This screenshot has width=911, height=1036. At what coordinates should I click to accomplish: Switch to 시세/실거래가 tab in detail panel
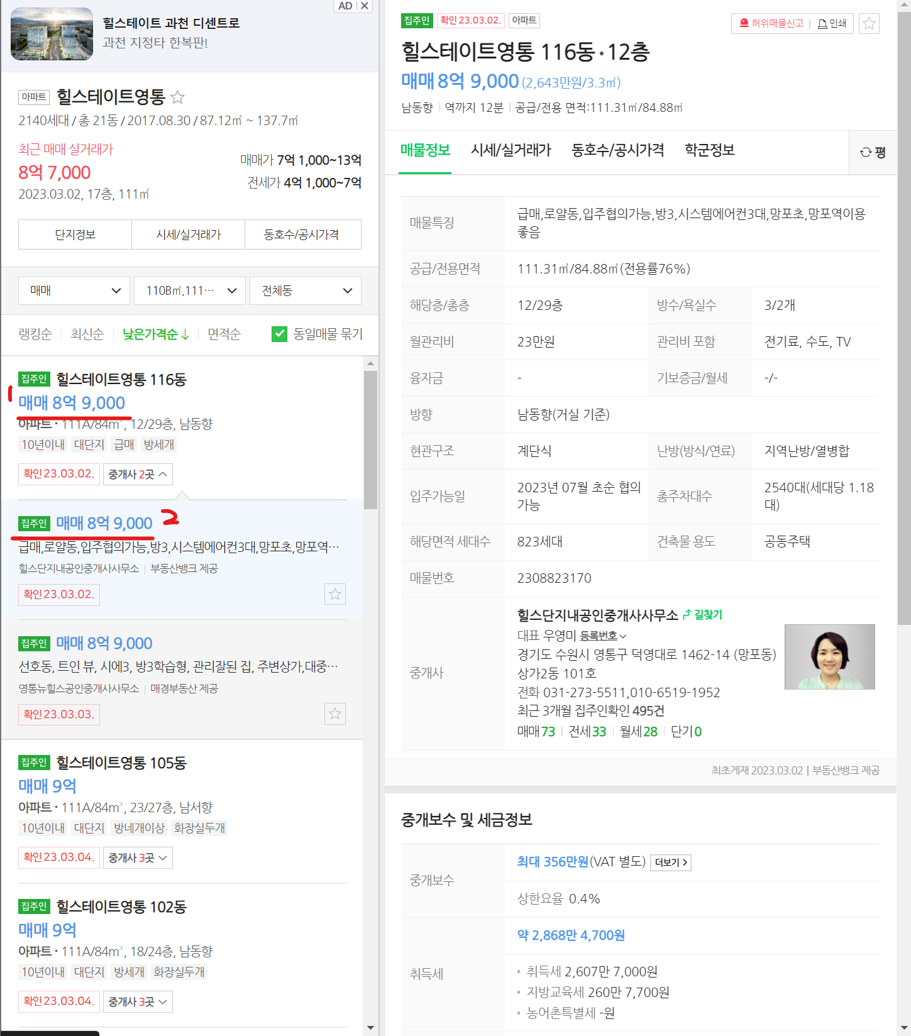(x=511, y=150)
